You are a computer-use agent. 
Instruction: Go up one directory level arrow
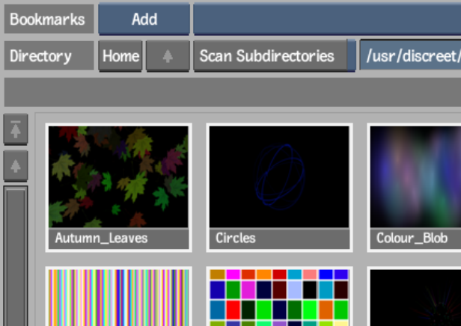pyautogui.click(x=168, y=56)
